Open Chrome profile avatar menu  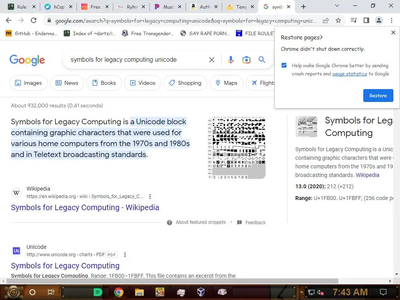[379, 20]
